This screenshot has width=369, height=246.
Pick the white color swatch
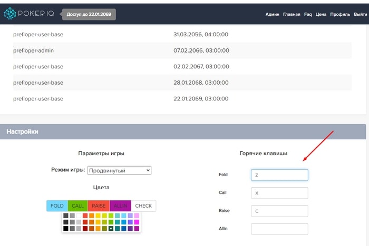coord(79,216)
